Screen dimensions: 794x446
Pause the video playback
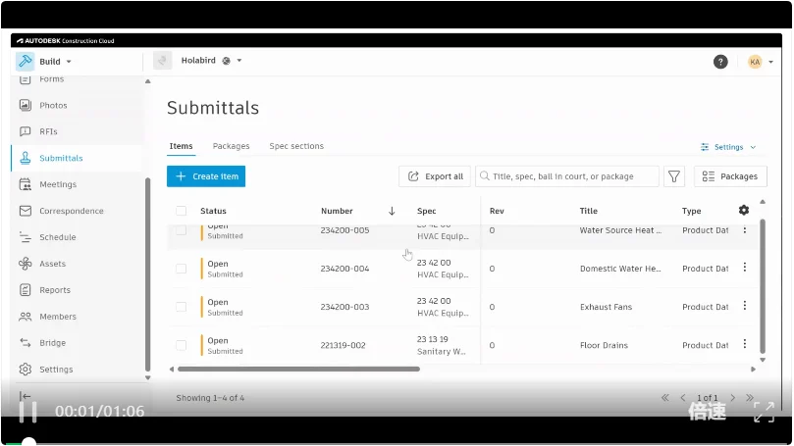click(28, 412)
